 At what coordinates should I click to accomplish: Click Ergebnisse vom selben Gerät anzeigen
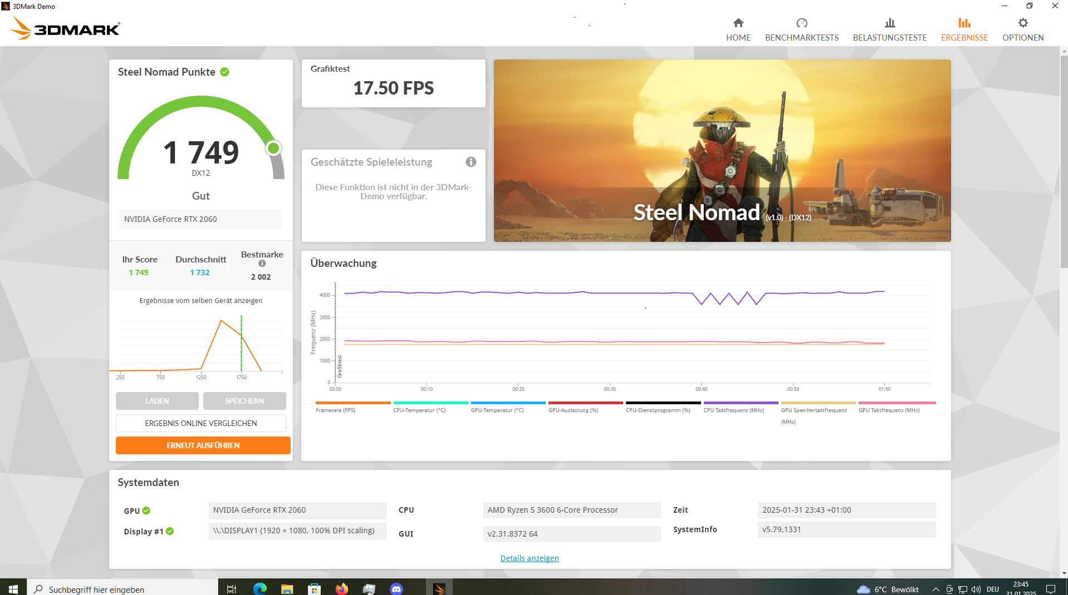tap(201, 300)
